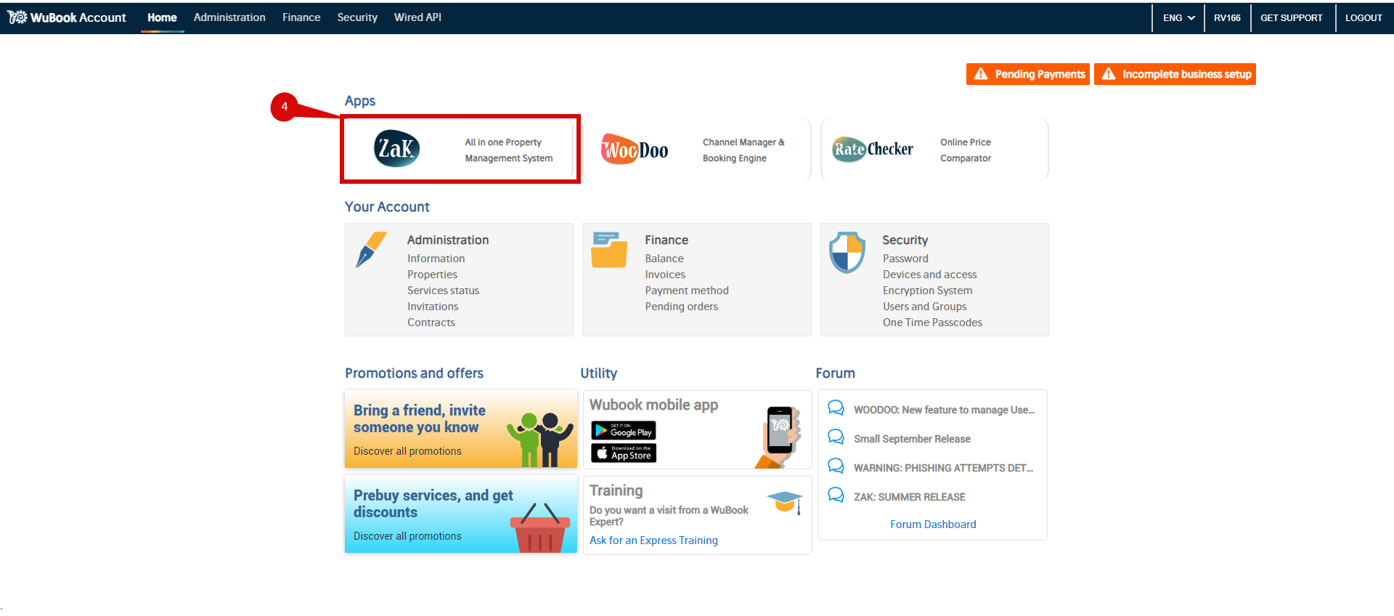The height and width of the screenshot is (616, 1394).
Task: Click LOGOUT
Action: coord(1364,17)
